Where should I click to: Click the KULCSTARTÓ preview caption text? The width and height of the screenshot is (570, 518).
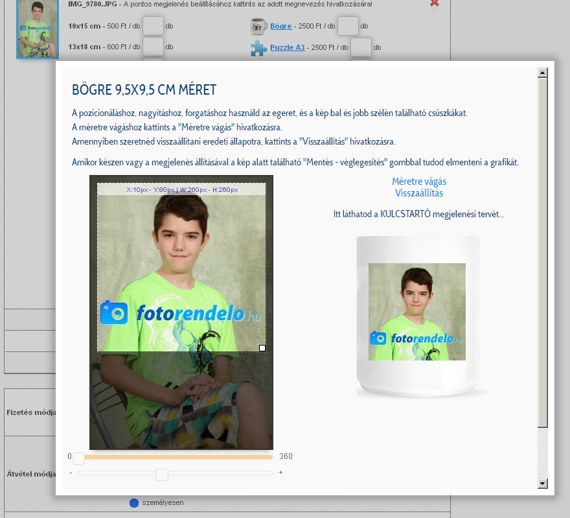[419, 214]
